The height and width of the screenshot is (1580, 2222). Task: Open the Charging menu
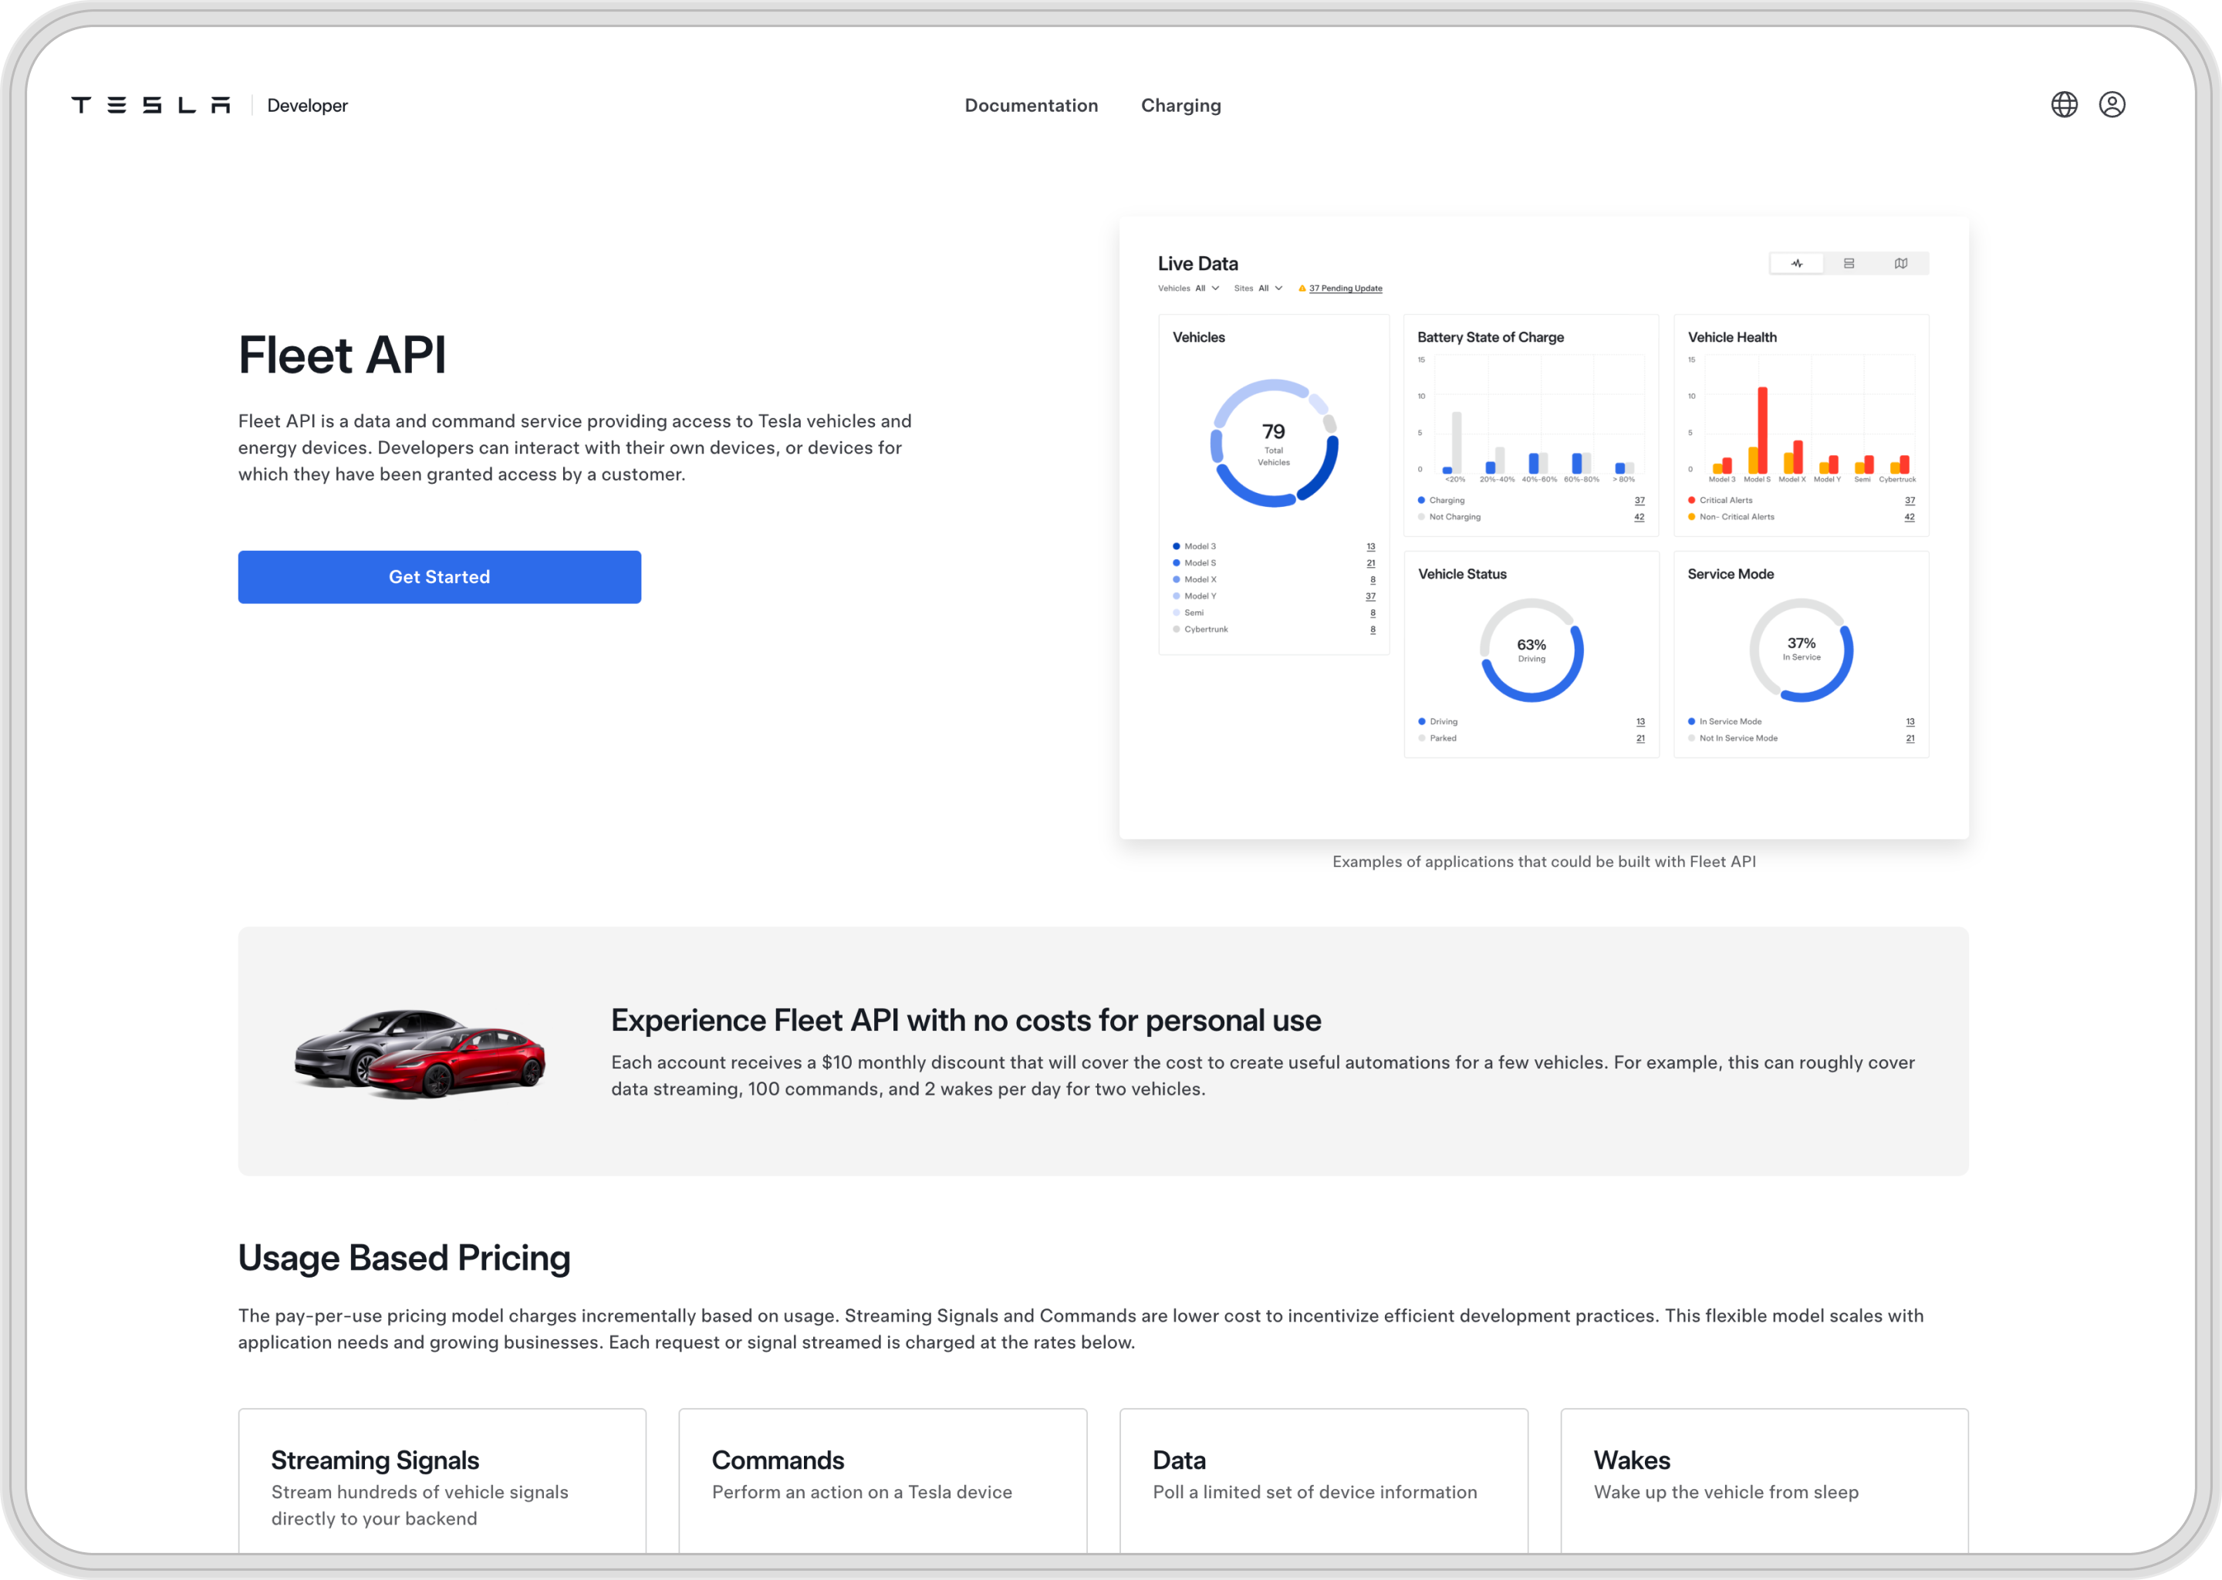click(1180, 105)
